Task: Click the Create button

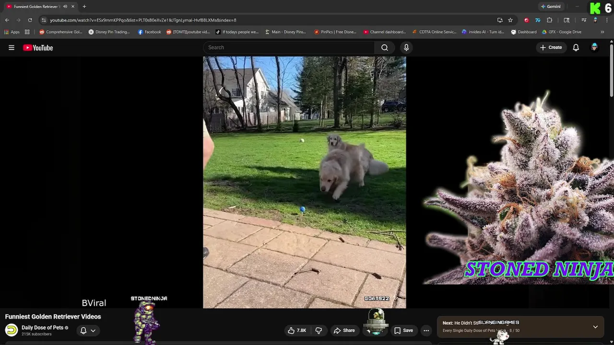Action: pyautogui.click(x=551, y=47)
